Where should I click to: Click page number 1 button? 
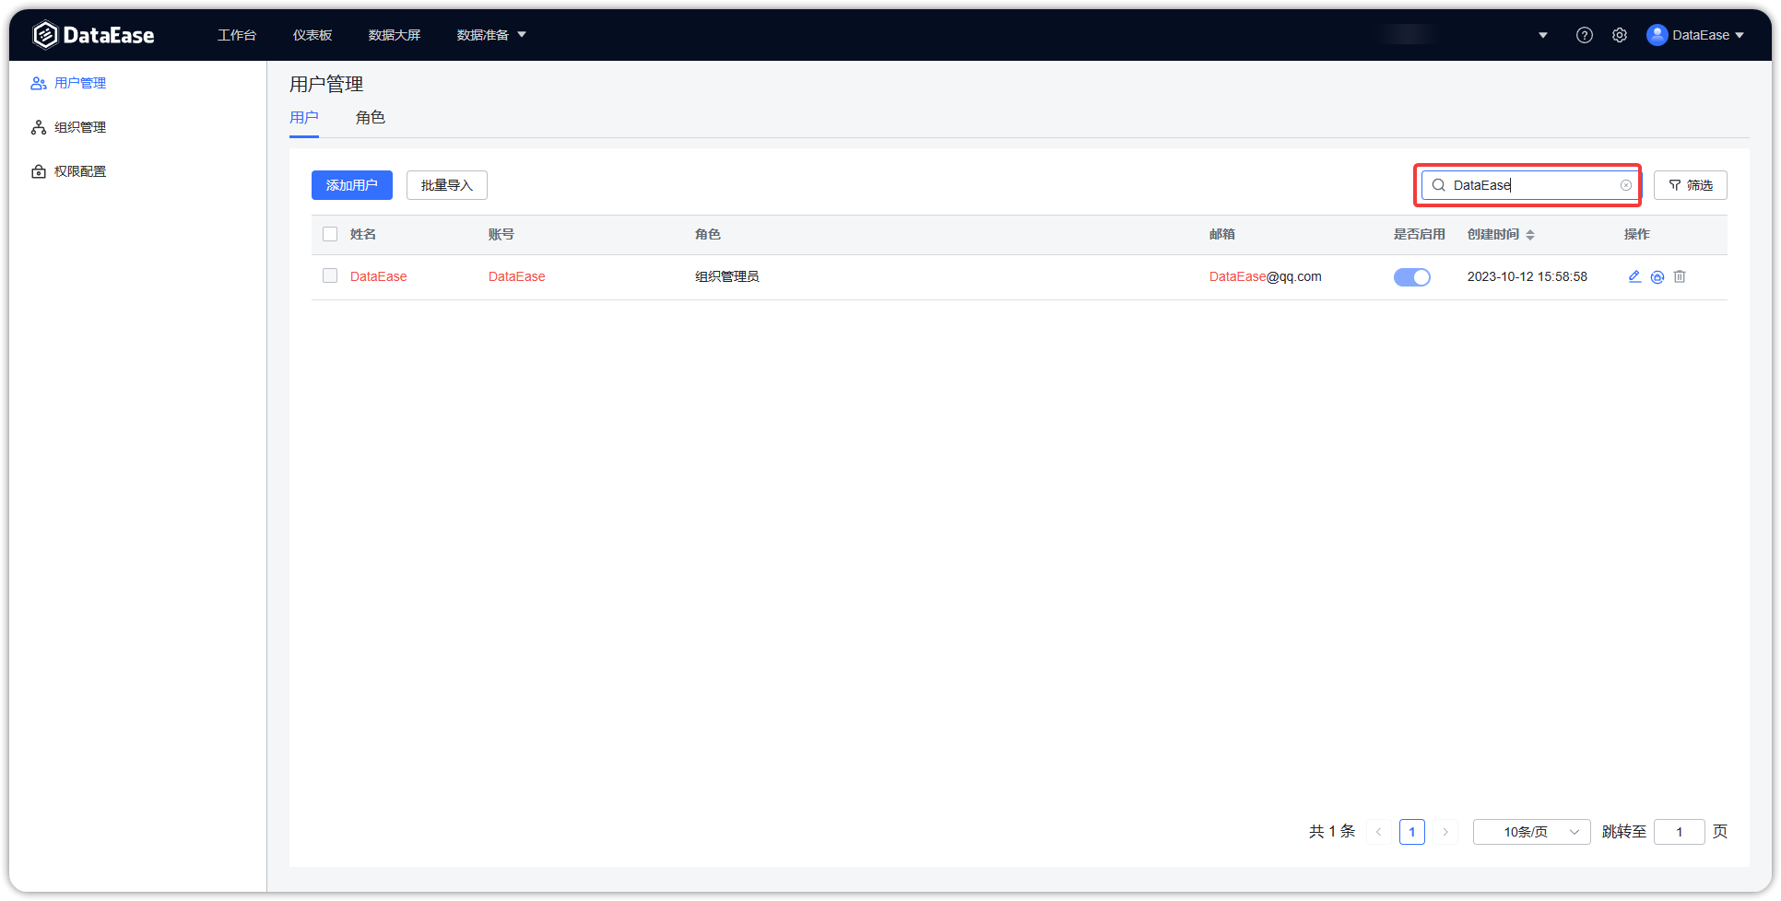tap(1412, 832)
